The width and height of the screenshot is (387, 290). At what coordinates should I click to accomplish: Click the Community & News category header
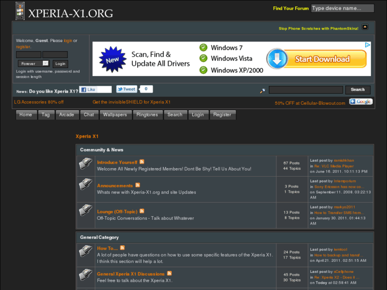point(102,150)
